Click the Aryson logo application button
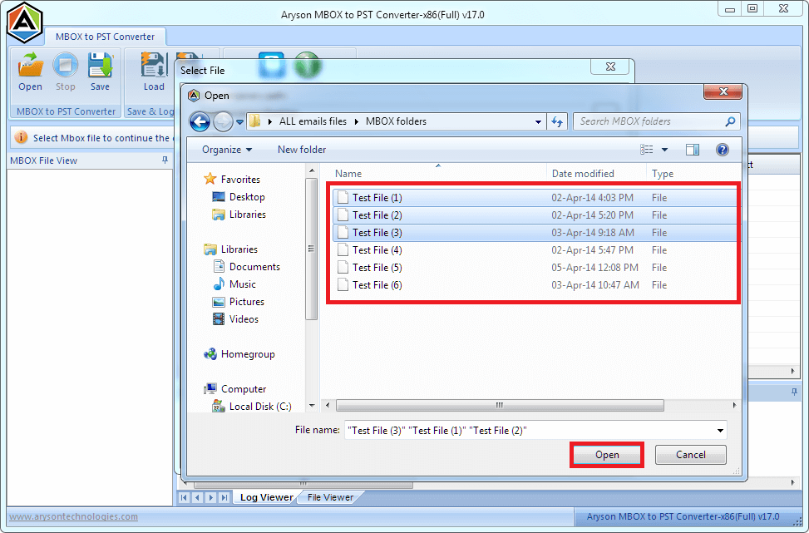 (24, 22)
